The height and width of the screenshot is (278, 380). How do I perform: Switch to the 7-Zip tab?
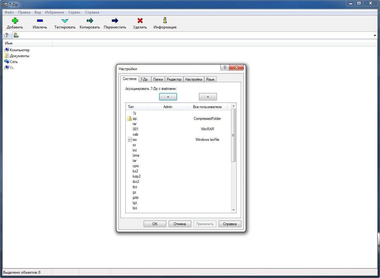(144, 79)
